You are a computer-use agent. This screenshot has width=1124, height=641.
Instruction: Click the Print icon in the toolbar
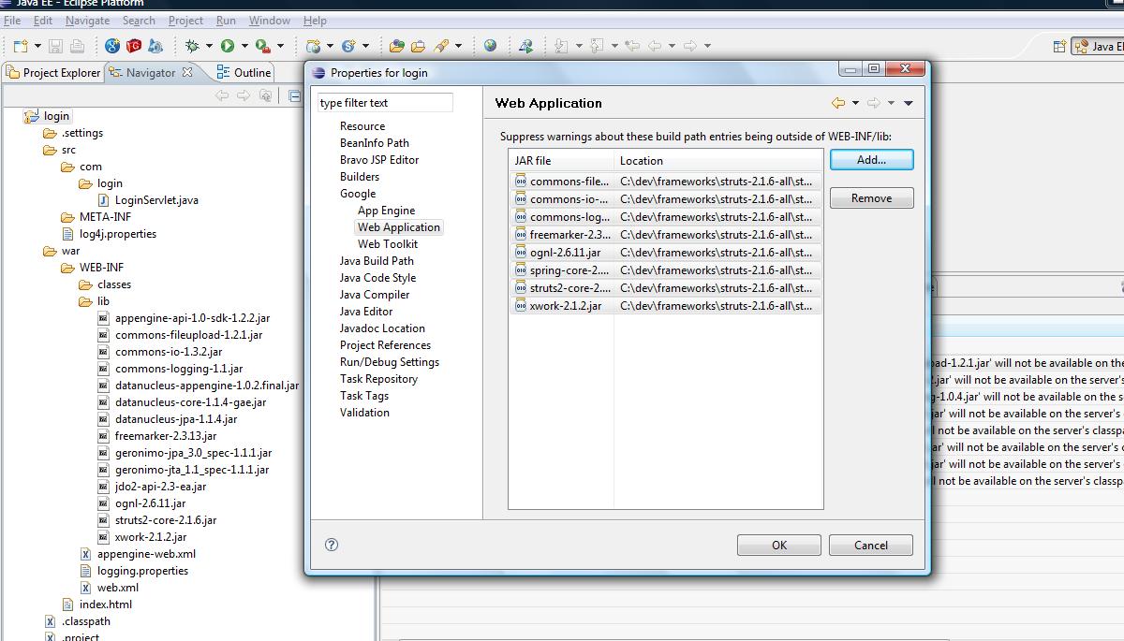[78, 45]
